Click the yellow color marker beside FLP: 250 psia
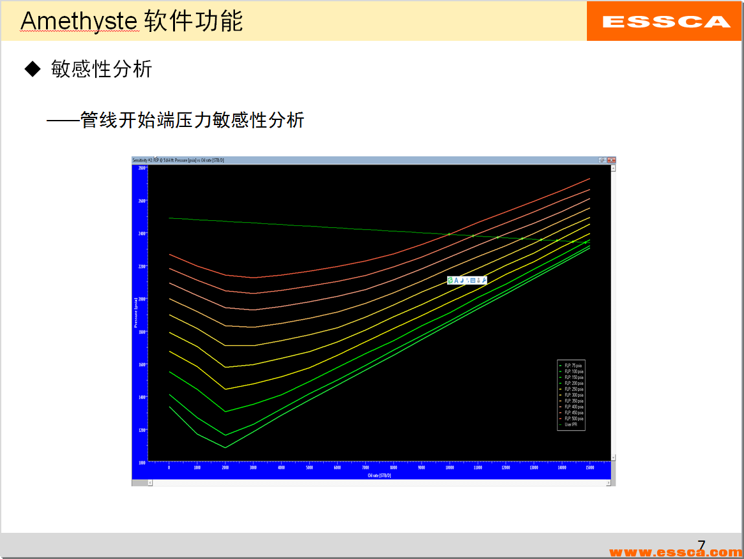This screenshot has width=744, height=559. click(560, 389)
